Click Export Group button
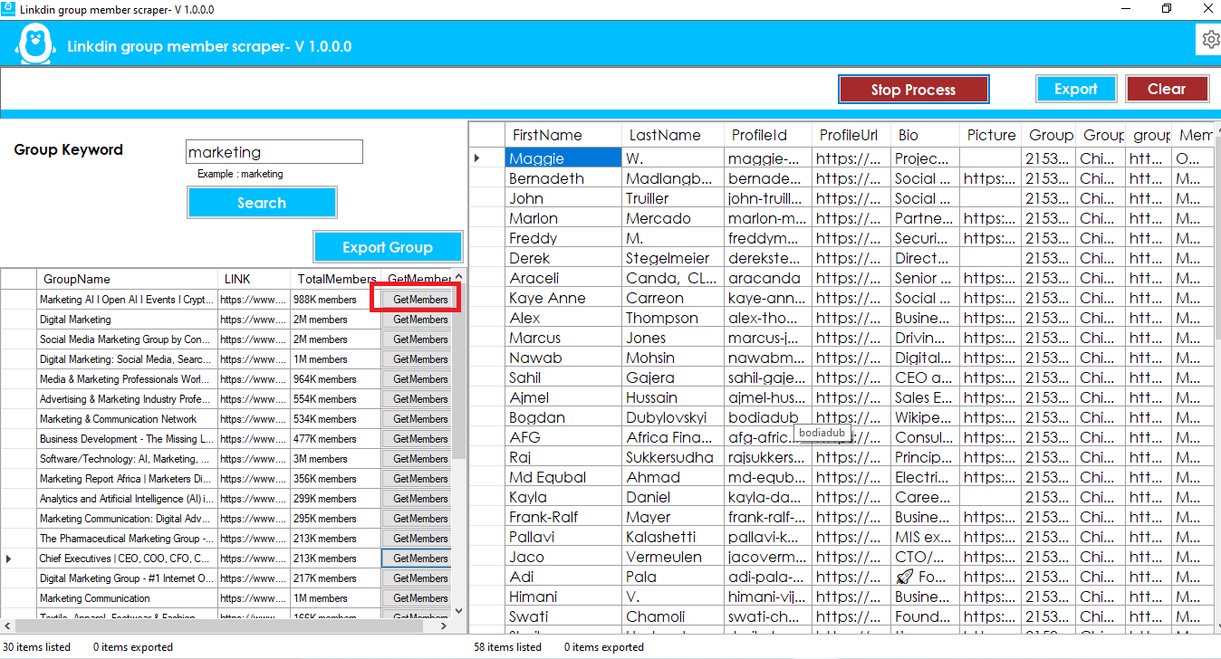 pyautogui.click(x=388, y=247)
